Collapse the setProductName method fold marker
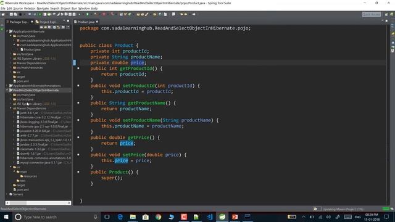Viewport: 395px width, 222px height. tap(78, 120)
